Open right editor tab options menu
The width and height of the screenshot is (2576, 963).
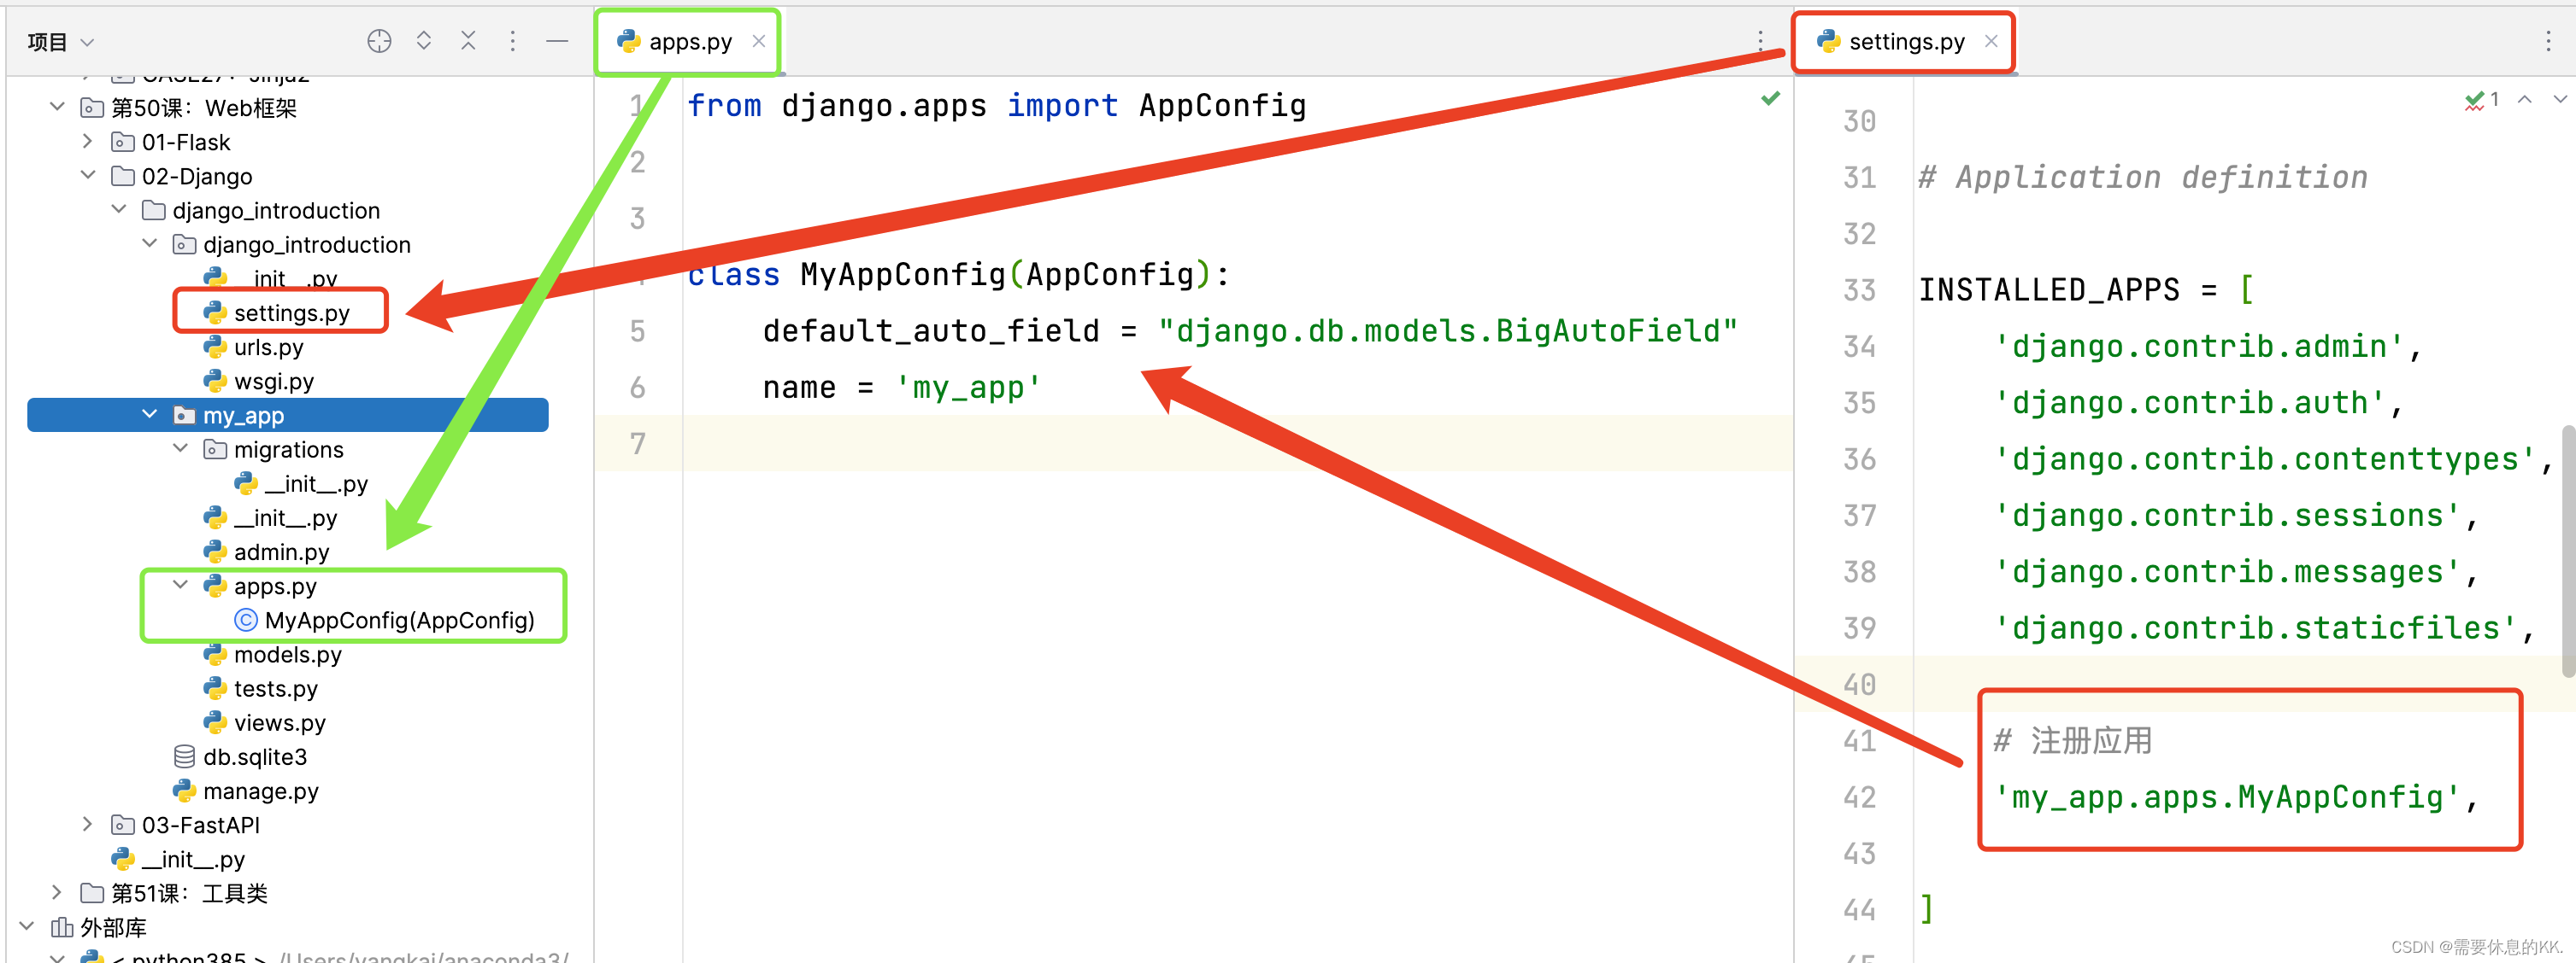(2547, 41)
